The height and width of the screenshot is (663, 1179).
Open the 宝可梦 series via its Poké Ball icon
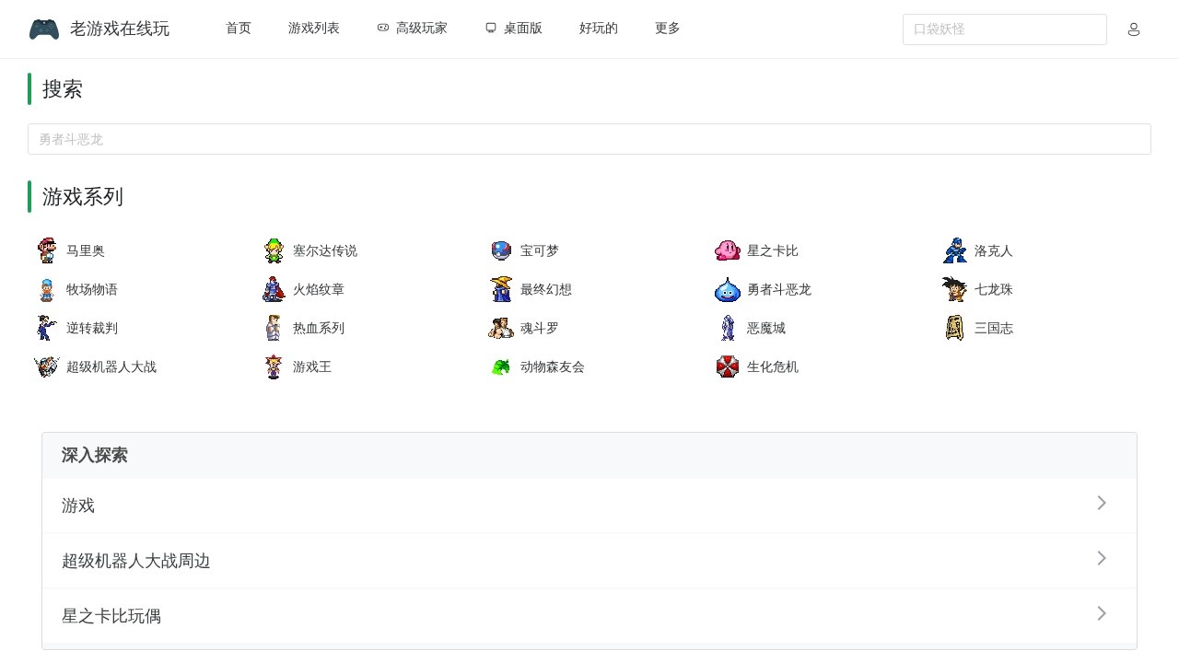(x=500, y=250)
